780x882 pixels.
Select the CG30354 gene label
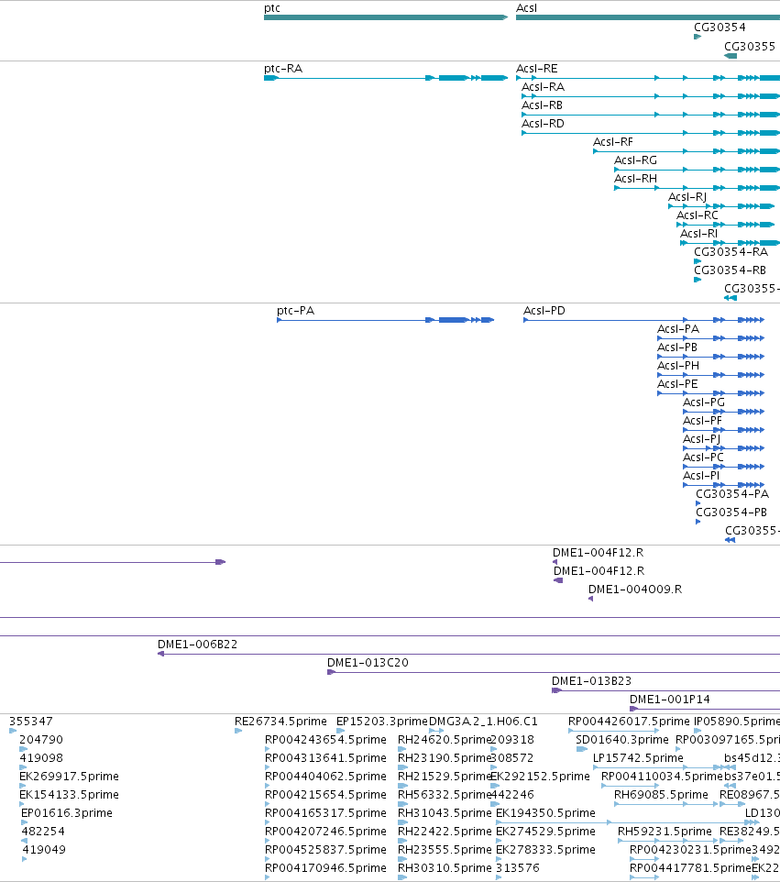(x=720, y=27)
